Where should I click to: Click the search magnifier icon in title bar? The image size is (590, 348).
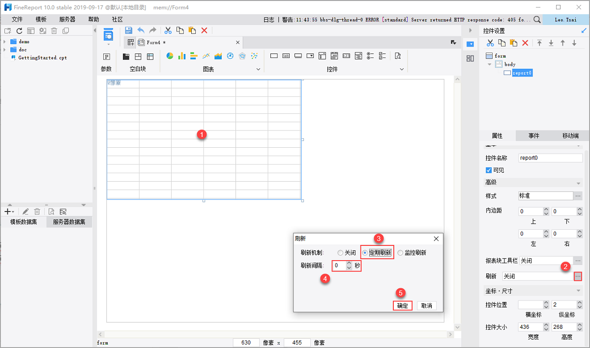point(537,19)
